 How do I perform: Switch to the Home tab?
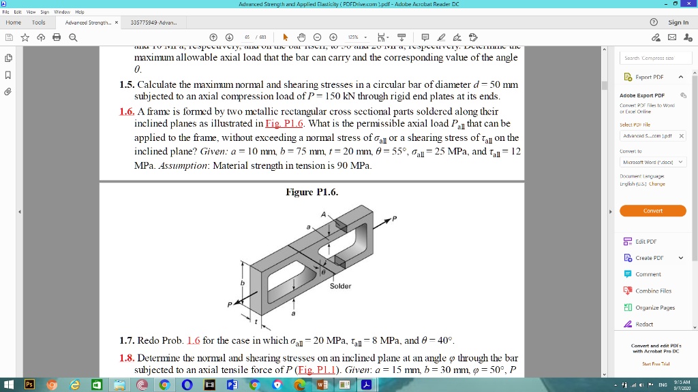tap(13, 21)
